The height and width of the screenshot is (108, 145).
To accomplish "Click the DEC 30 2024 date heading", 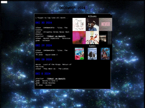I will 44,23.
